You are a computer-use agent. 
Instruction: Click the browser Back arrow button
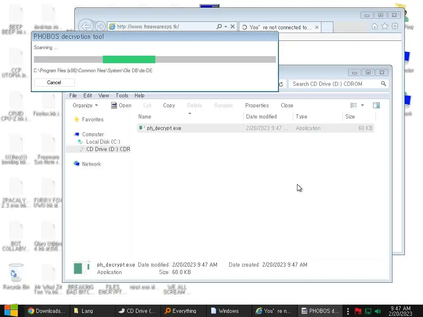click(86, 26)
